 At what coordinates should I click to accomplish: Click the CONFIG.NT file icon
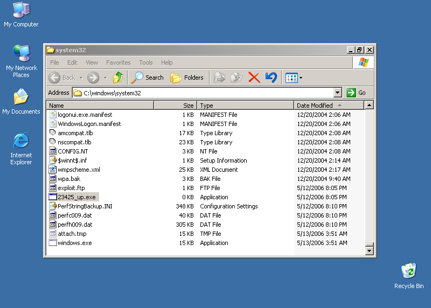(53, 151)
